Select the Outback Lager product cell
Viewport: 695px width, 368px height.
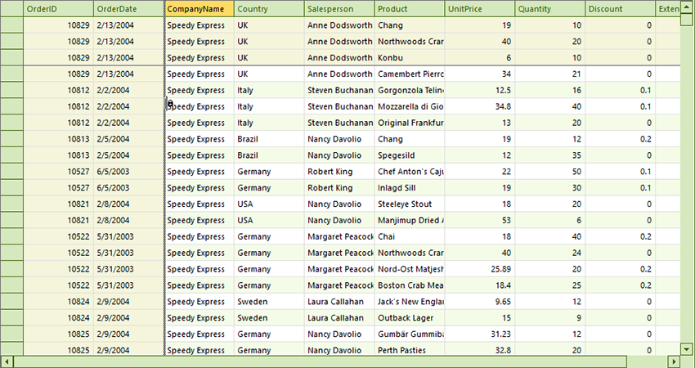coord(410,318)
